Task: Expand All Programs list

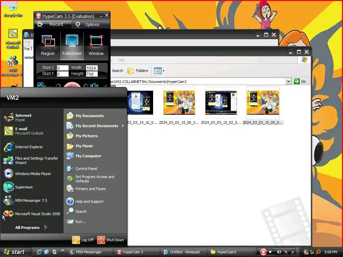Action: 31,228
